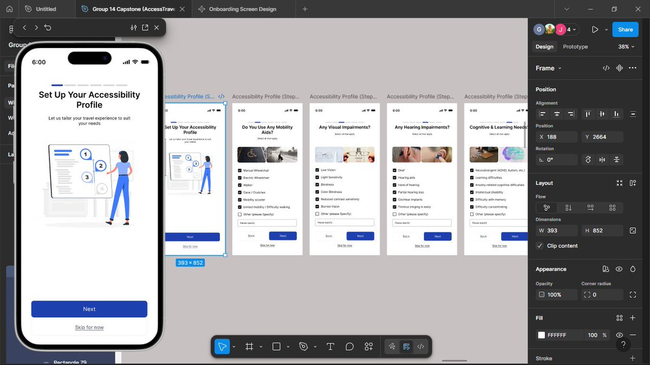The image size is (650, 365).
Task: Switch to Design mode in toolbar
Action: 406,347
